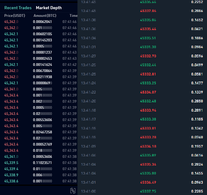Click the Amount(BTC) column header
207x195 pixels.
point(45,16)
